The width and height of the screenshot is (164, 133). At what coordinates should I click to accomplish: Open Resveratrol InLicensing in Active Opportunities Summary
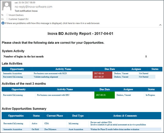pos(13,123)
